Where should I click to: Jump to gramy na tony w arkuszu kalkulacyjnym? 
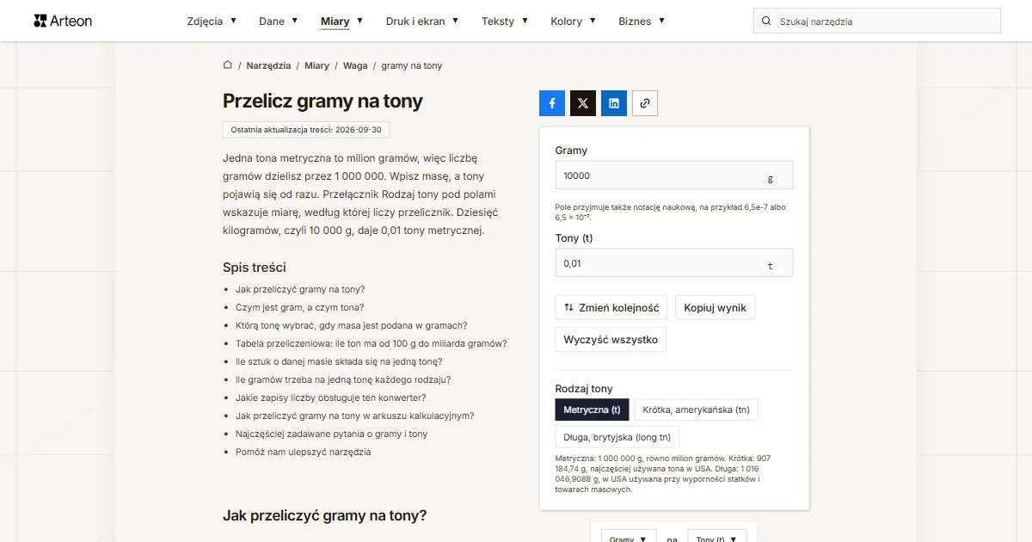(x=354, y=416)
